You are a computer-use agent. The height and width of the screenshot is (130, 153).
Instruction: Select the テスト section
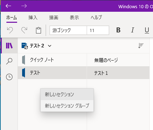pos(52,73)
